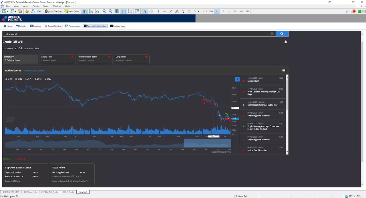Select the Trendline drawing tool
Viewport: 366px width, 198px height.
coord(171,11)
